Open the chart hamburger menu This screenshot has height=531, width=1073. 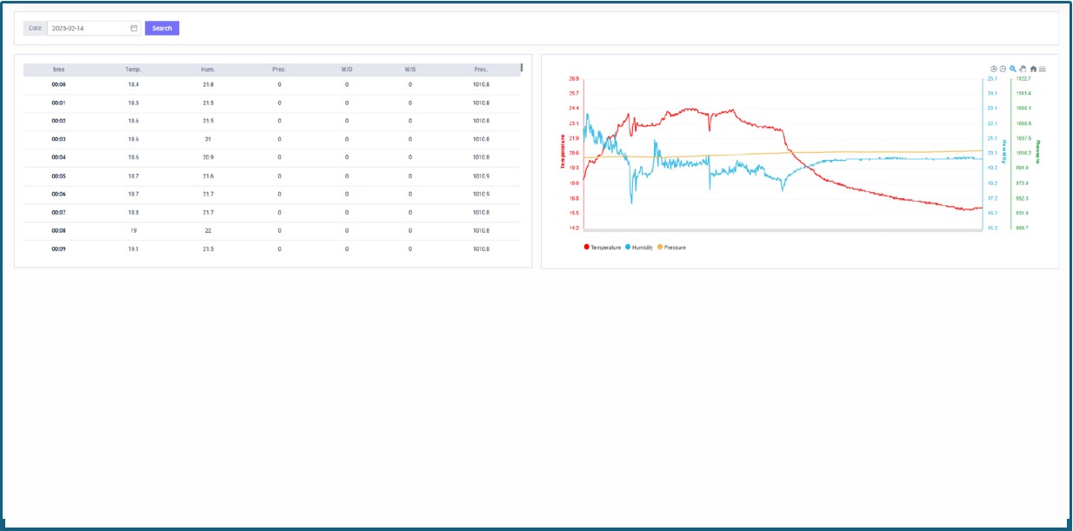click(1043, 69)
